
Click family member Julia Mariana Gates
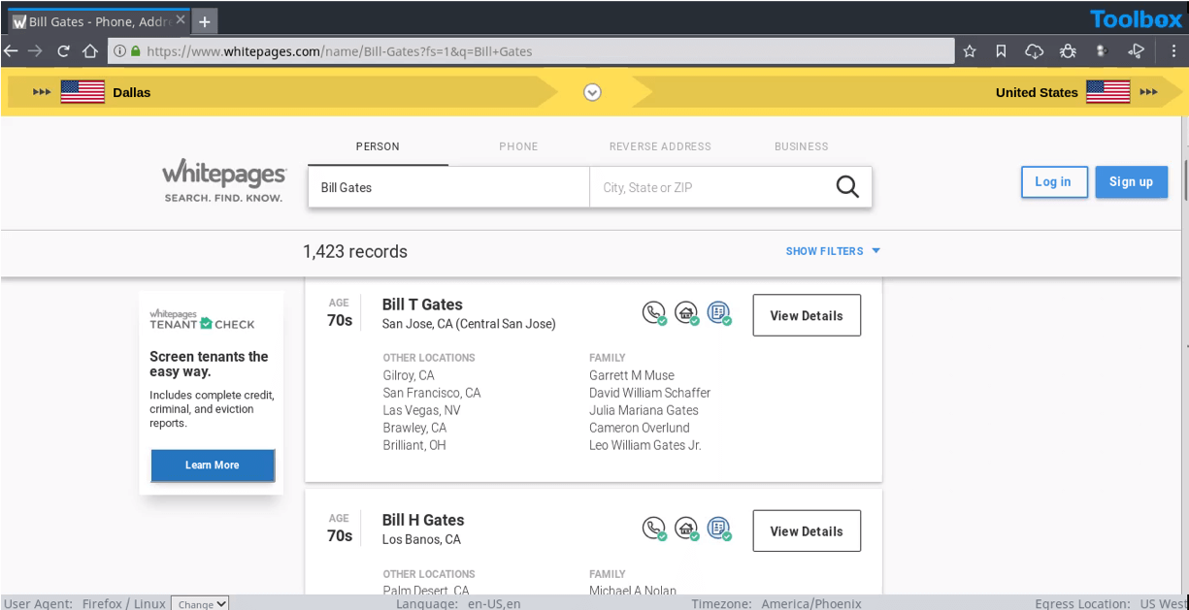(644, 410)
